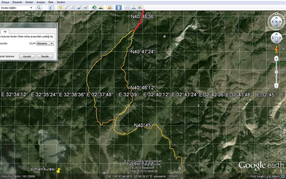286x179 pixels.
Task: Toggle the sunlight display icon
Action: pyautogui.click(x=101, y=8)
